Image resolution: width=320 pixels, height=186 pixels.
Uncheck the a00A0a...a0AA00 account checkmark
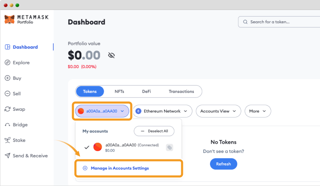[87, 147]
